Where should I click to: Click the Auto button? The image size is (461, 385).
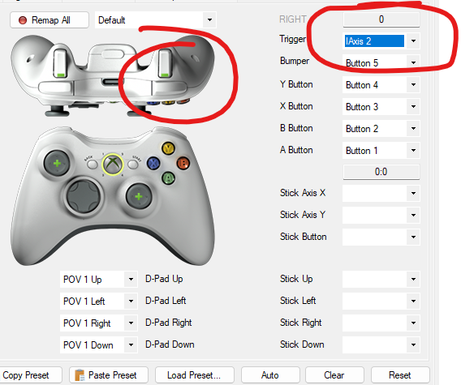click(x=270, y=375)
